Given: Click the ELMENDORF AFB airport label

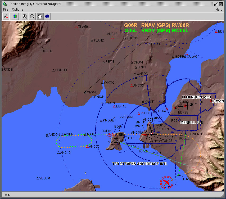Looking at the screenshot, I should pyautogui.click(x=196, y=97).
